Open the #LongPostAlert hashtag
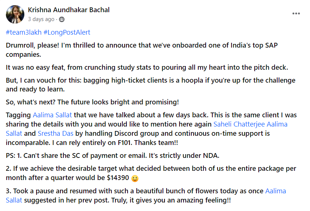Screen dimensions: 310x211 click(67, 32)
